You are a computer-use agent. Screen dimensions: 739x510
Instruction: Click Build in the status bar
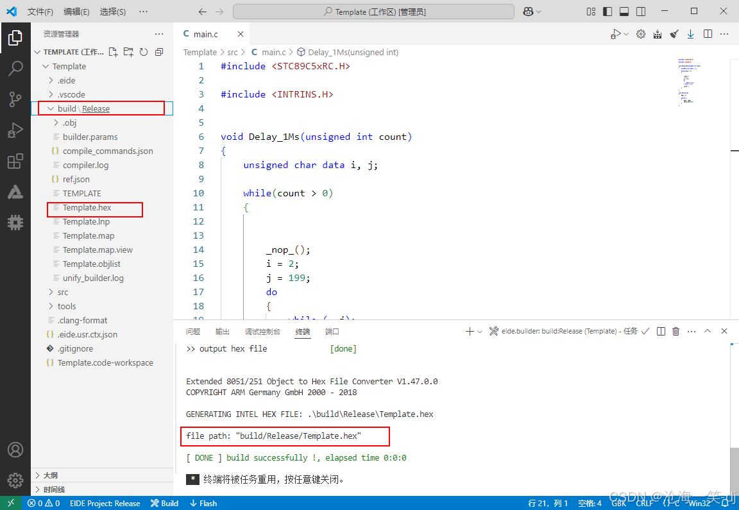tap(164, 503)
